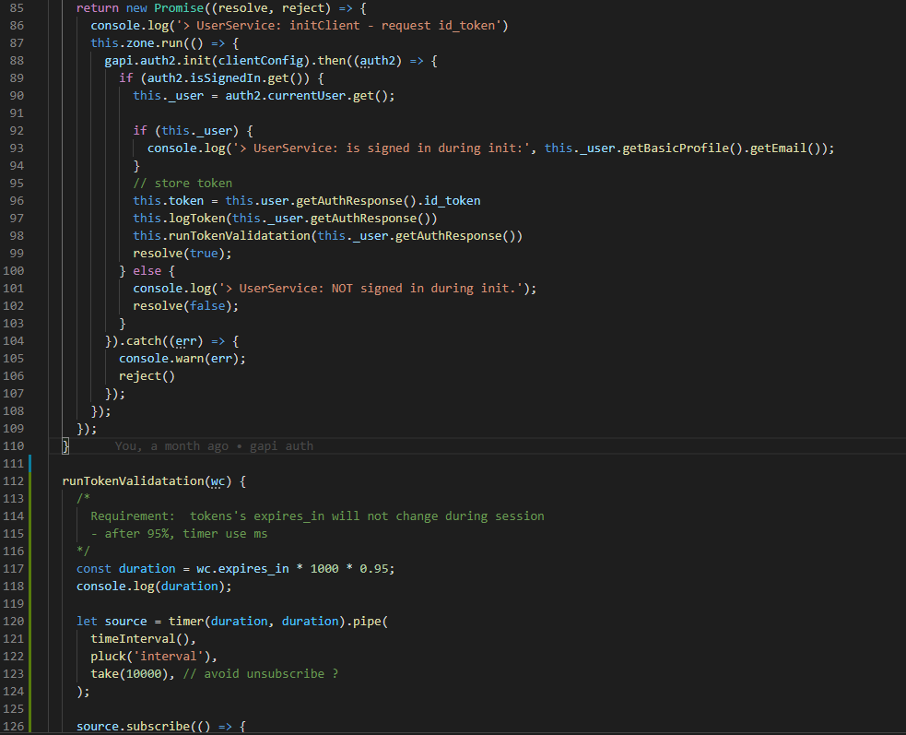Click "isSignedIn" on line 89
The width and height of the screenshot is (906, 735).
pyautogui.click(x=225, y=78)
